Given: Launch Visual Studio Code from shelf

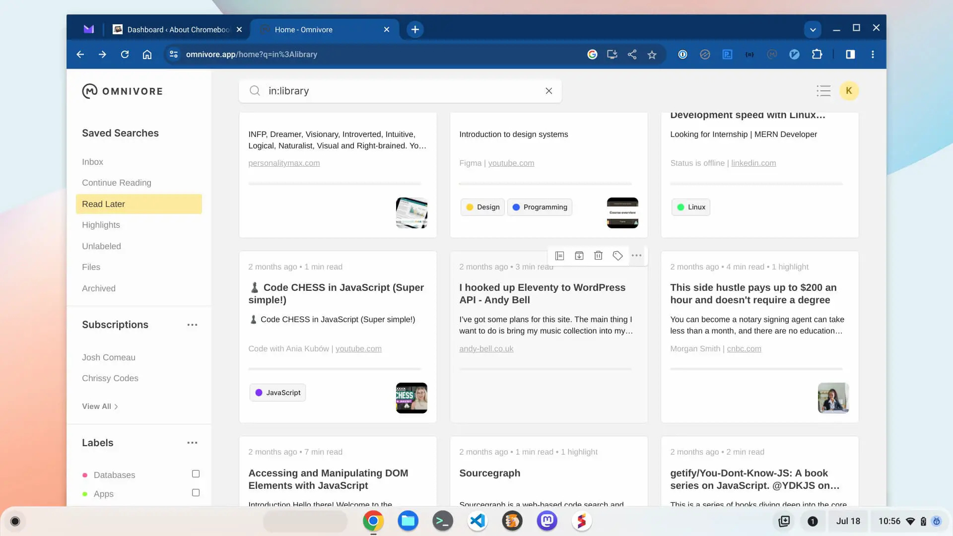Looking at the screenshot, I should click(x=477, y=521).
